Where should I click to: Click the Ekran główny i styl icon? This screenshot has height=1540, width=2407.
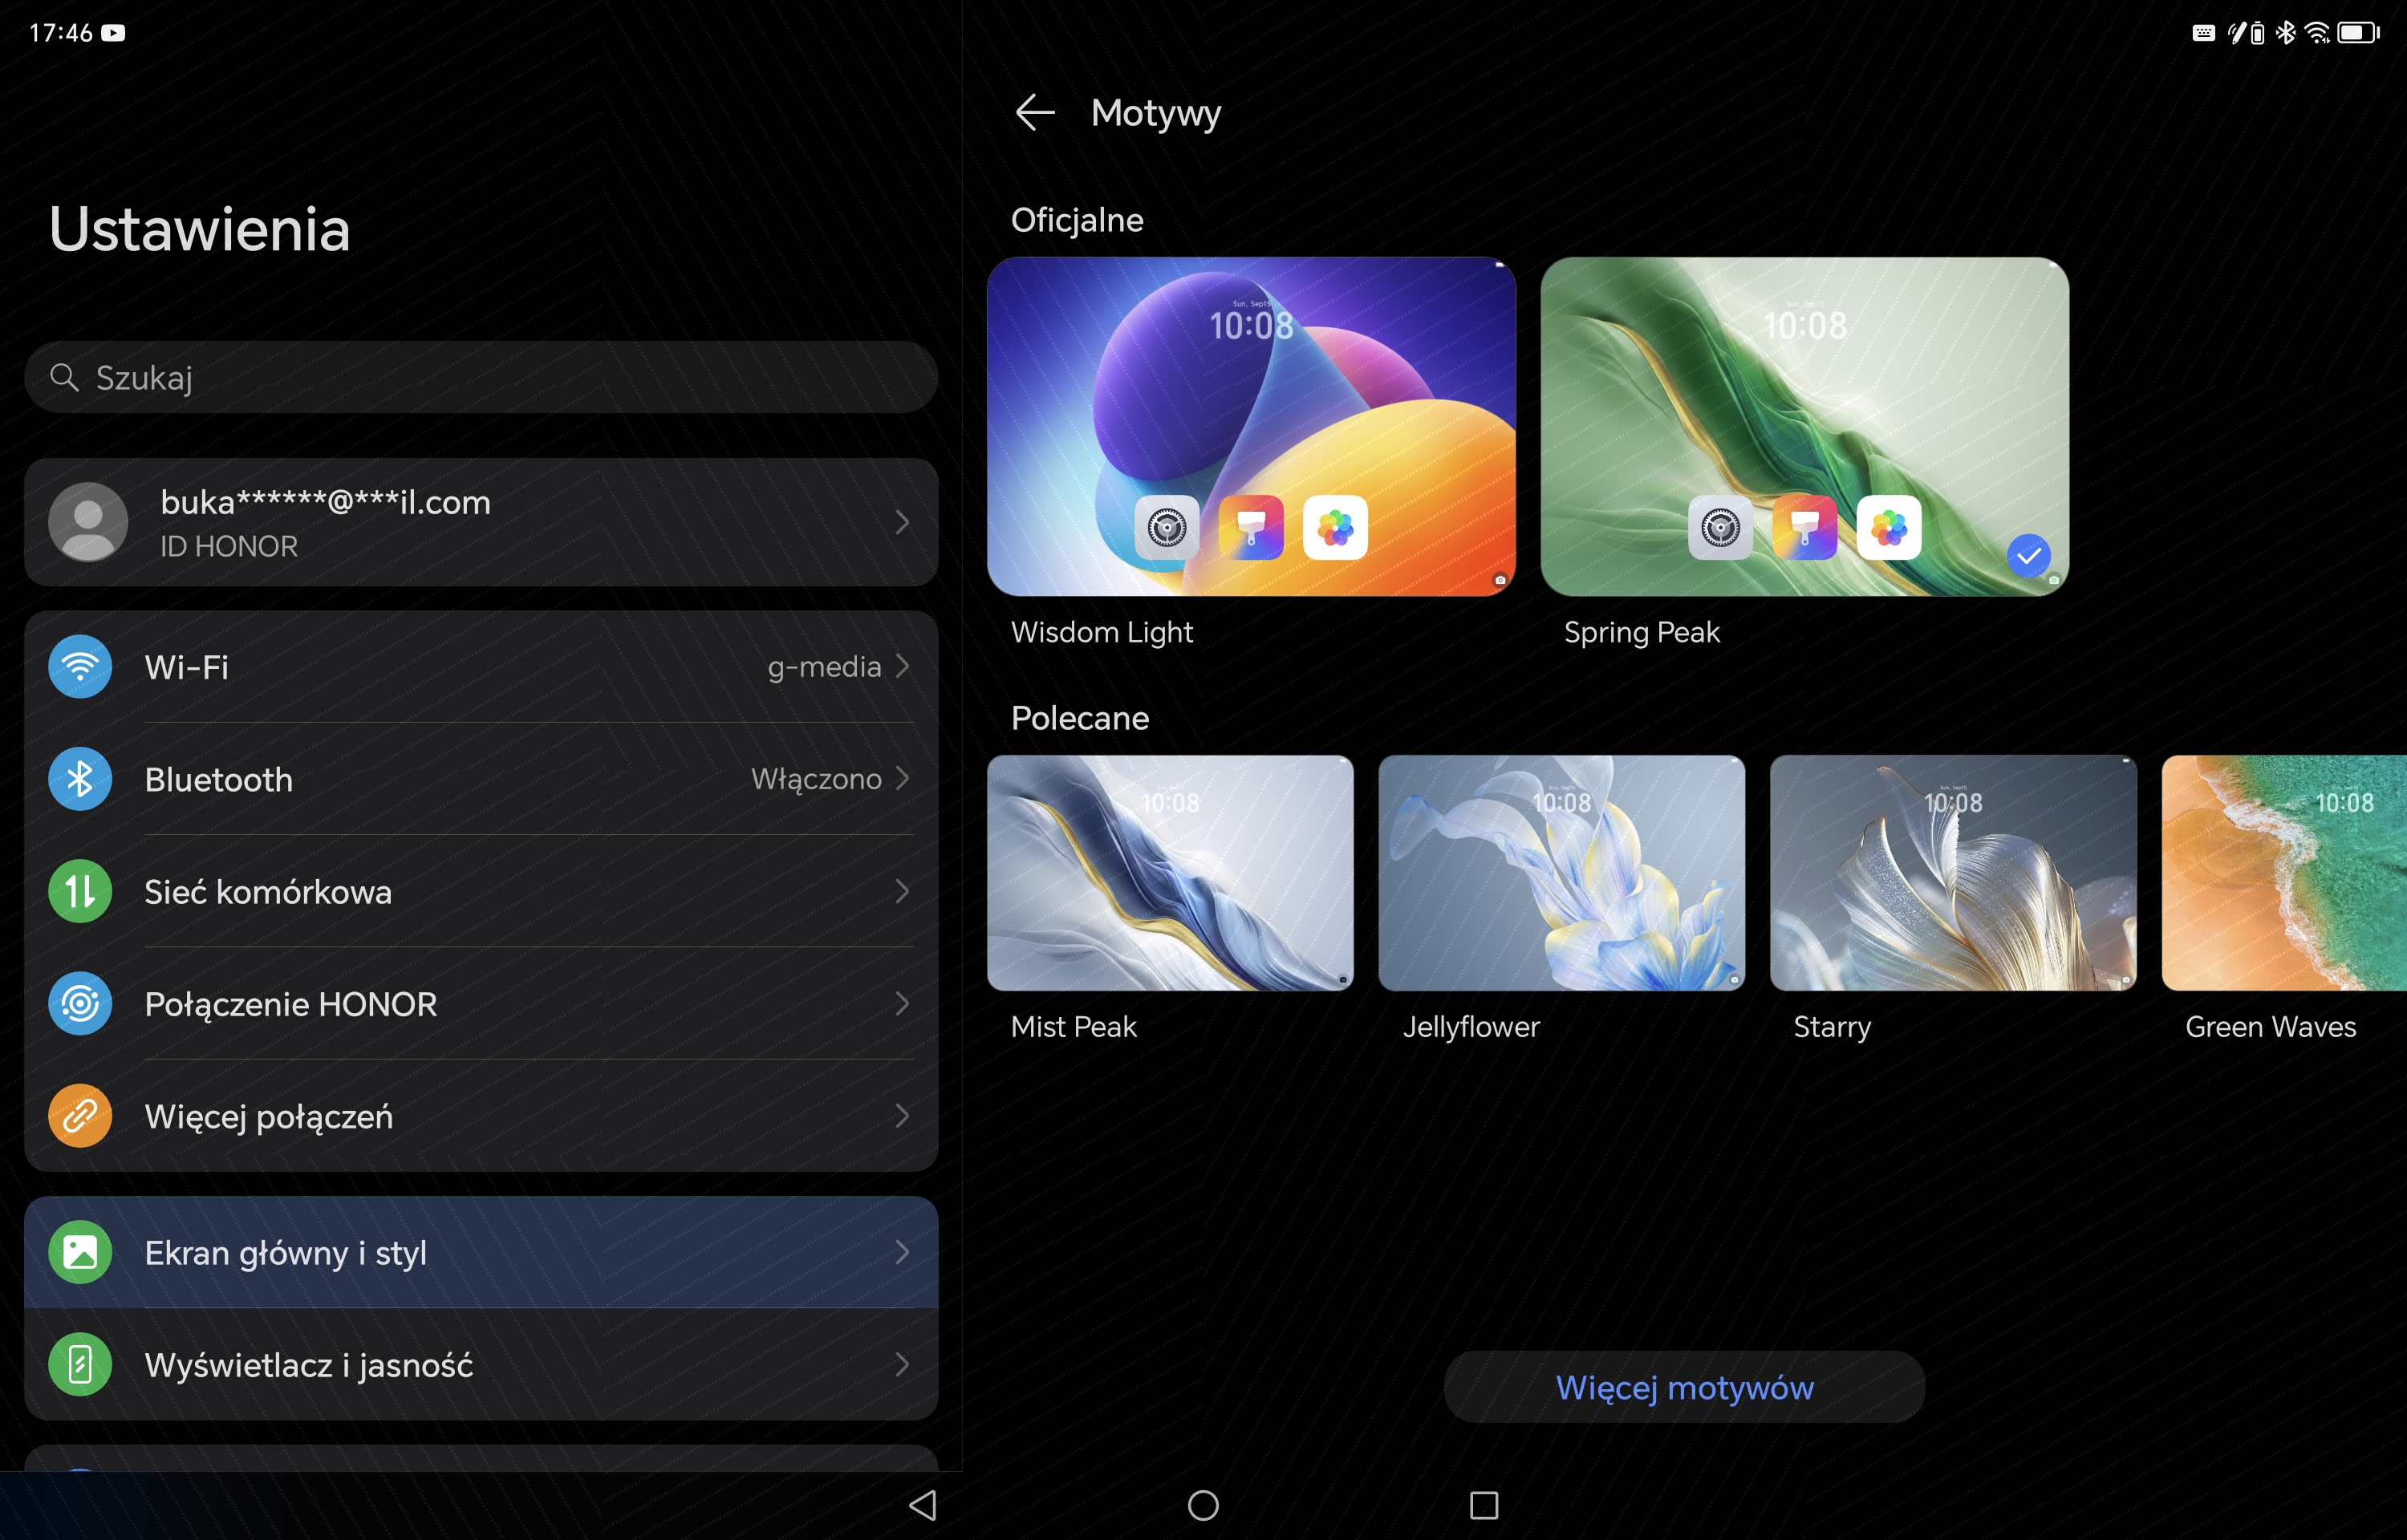click(80, 1252)
